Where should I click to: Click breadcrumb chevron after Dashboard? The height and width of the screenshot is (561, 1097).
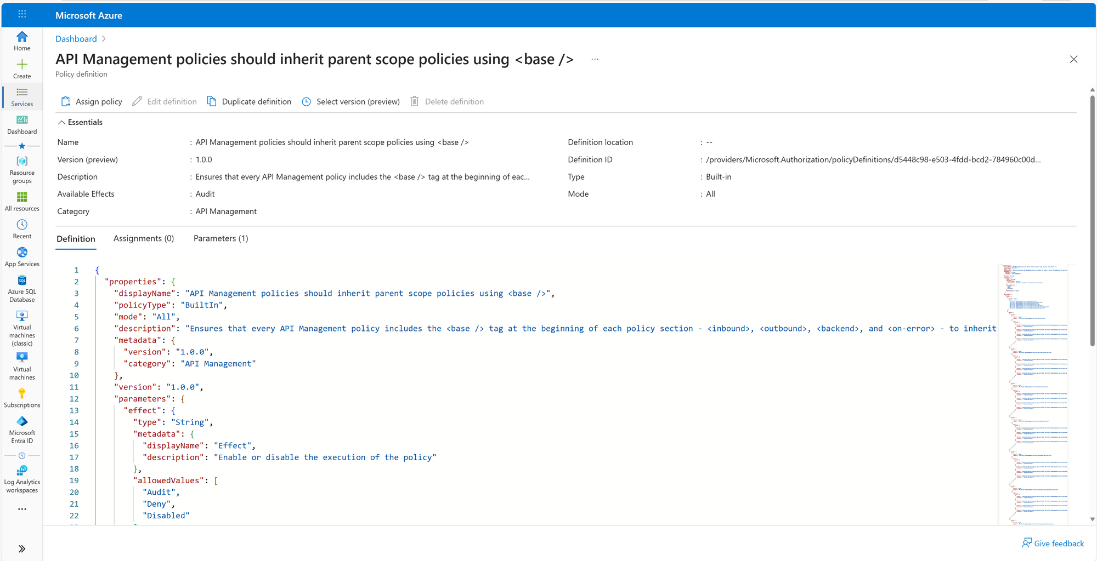104,39
